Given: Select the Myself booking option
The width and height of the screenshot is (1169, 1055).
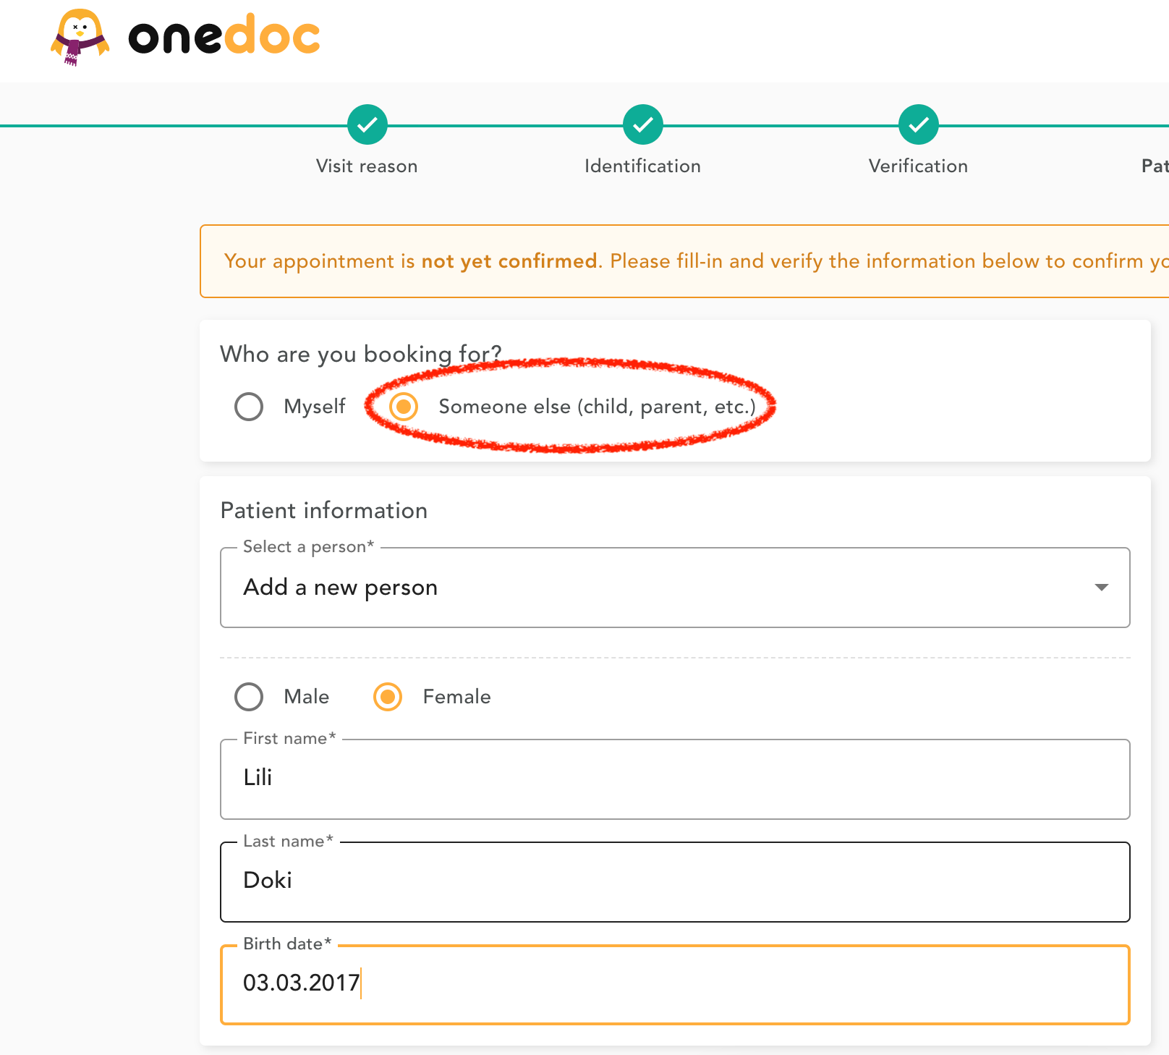Looking at the screenshot, I should 249,407.
